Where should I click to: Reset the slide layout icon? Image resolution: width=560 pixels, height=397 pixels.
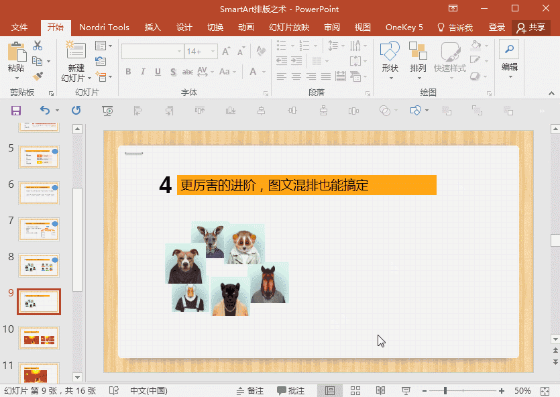coord(101,61)
